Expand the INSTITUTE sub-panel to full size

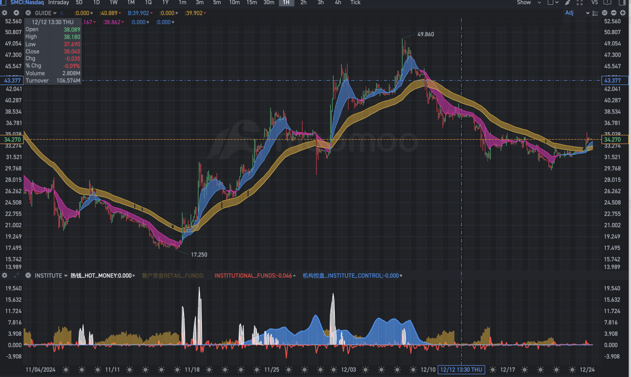17,275
